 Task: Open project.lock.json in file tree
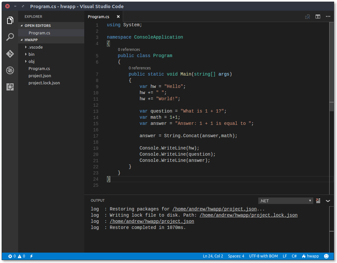(x=51, y=83)
